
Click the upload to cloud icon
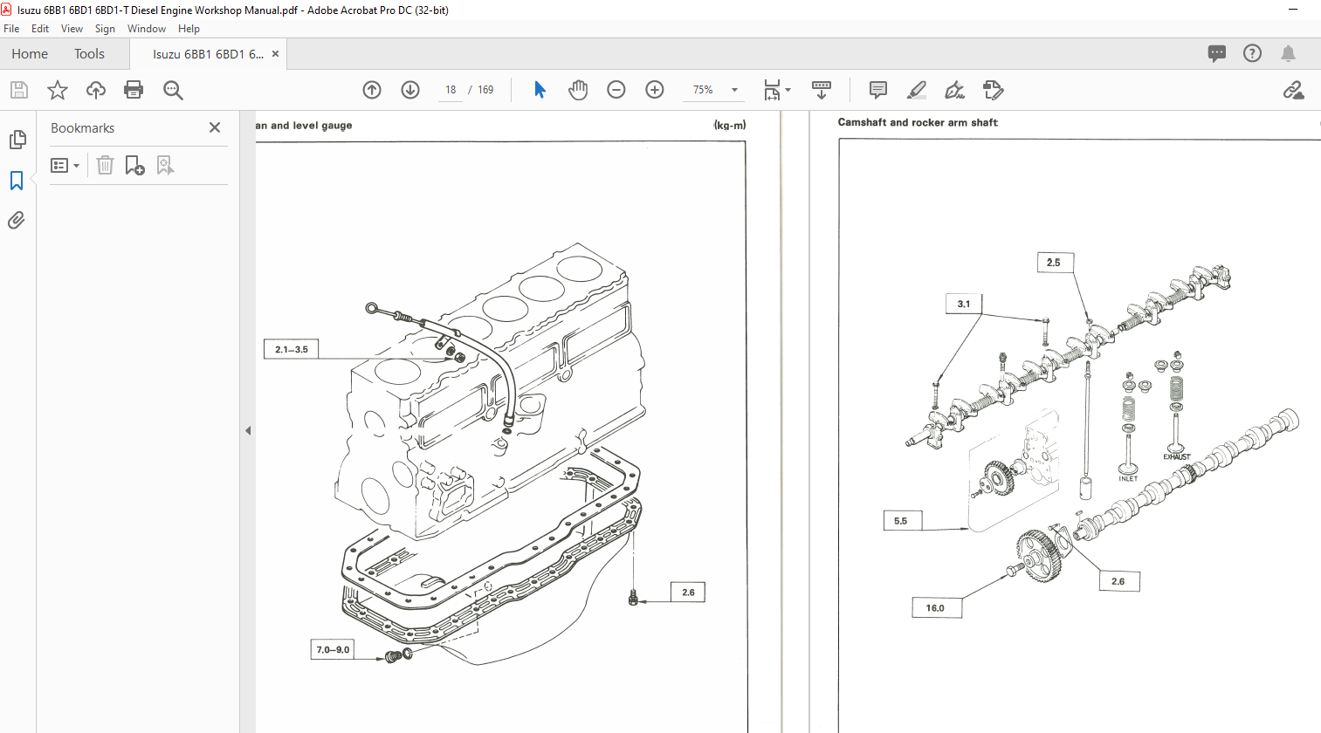point(96,90)
